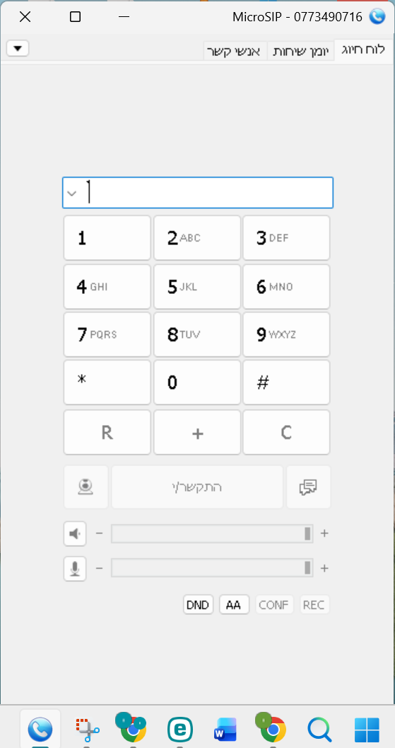Launch Microsoft Word from the taskbar
The width and height of the screenshot is (395, 748).
pos(225,729)
